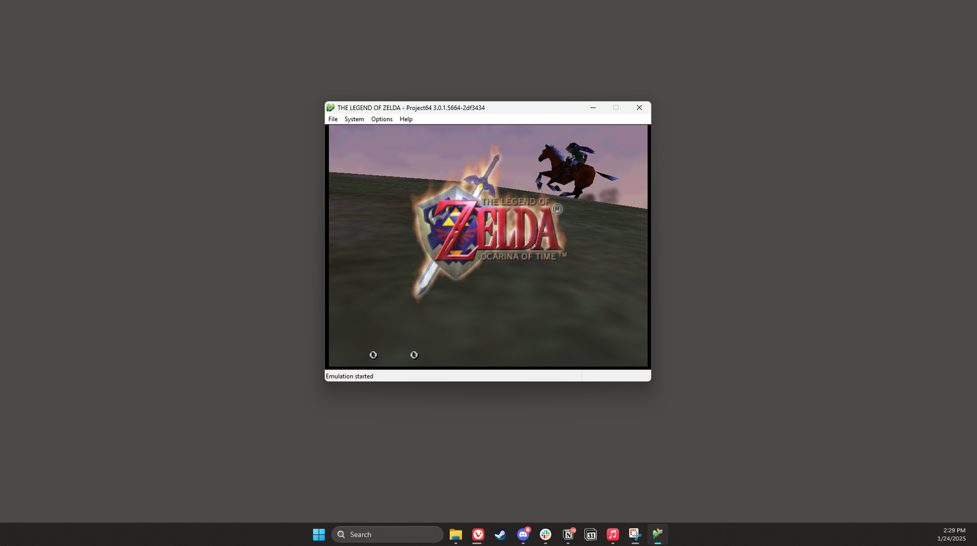
Task: Click the Project64 taskbar icon
Action: pos(658,534)
